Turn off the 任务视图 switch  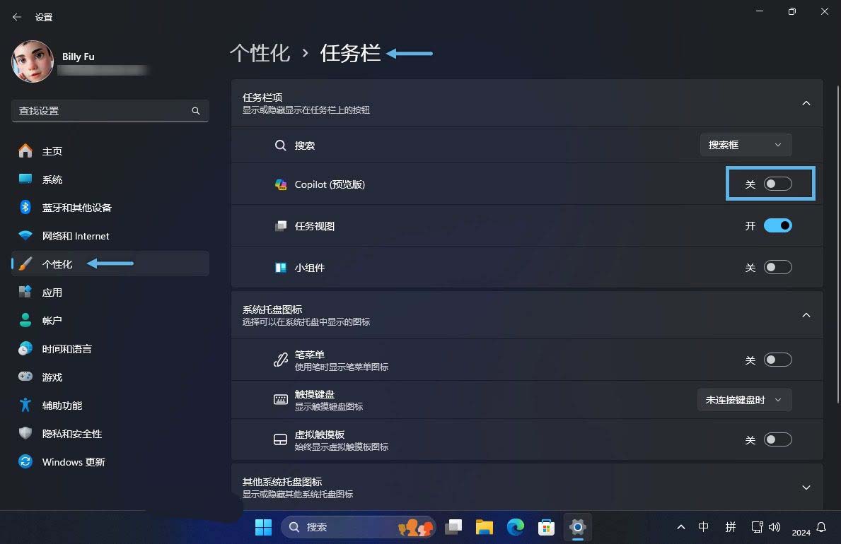click(777, 225)
